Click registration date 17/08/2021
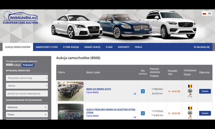The image size is (215, 129). 157,89
